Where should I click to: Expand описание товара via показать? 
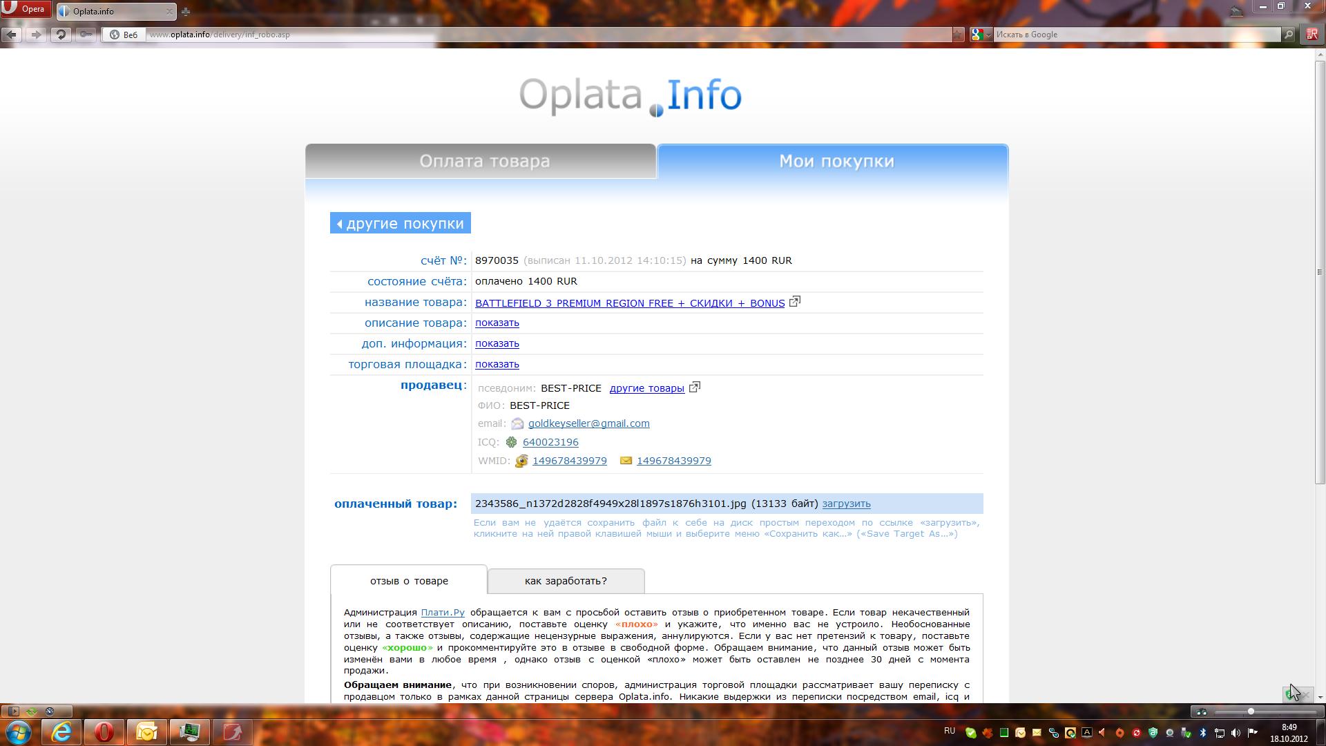tap(497, 323)
